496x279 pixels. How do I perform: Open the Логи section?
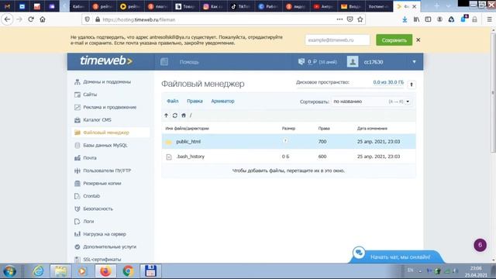[x=88, y=222]
